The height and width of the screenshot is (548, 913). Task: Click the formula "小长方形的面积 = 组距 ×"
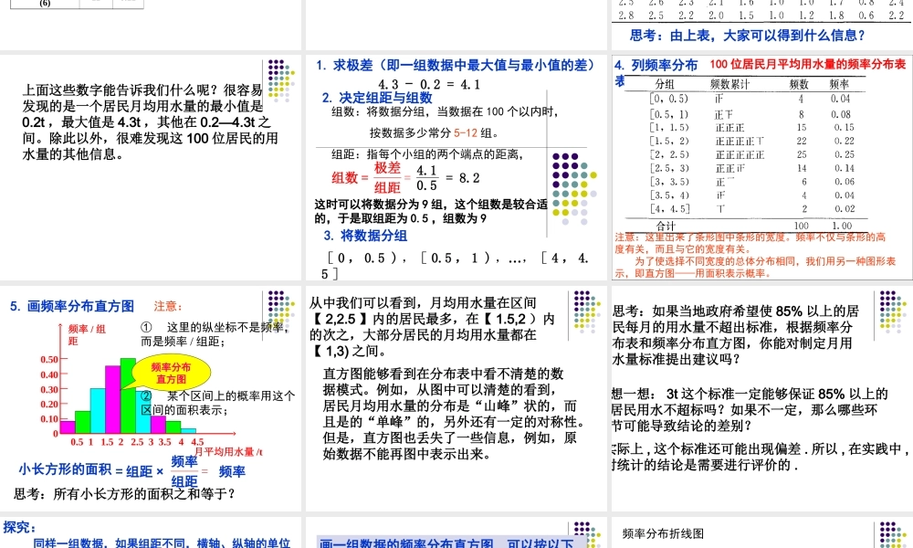click(x=91, y=470)
